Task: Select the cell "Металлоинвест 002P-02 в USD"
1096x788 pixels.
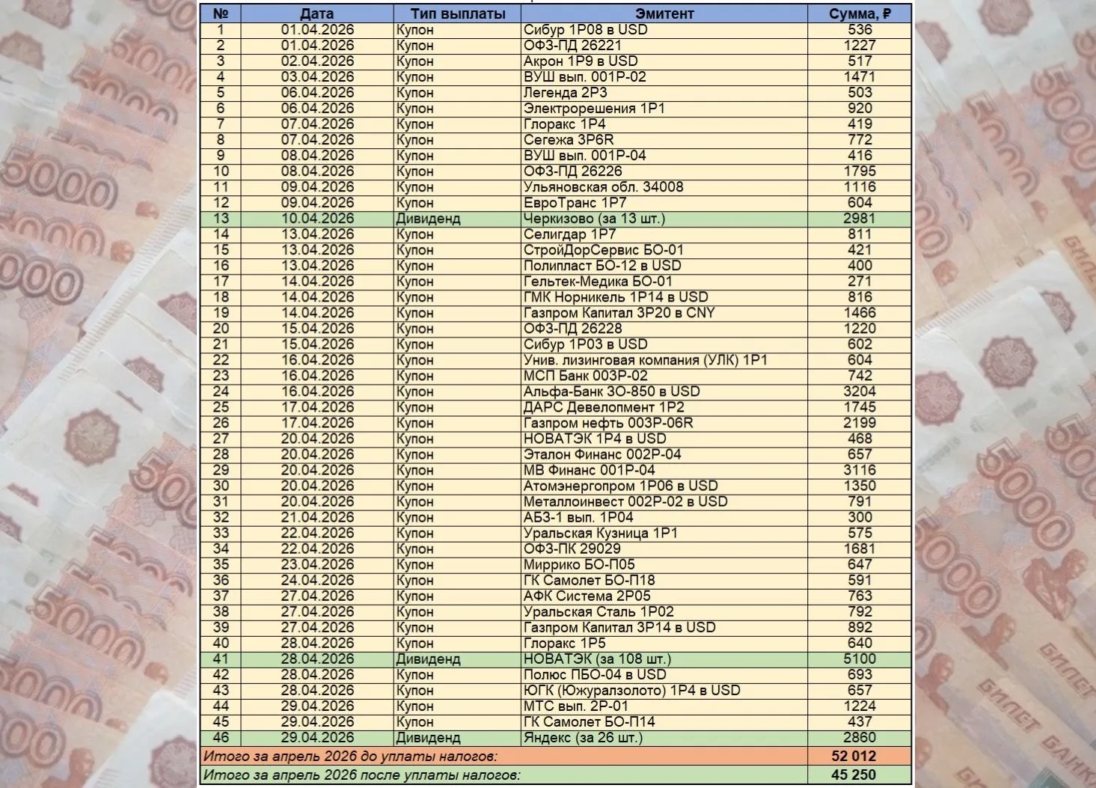Action: pos(664,501)
